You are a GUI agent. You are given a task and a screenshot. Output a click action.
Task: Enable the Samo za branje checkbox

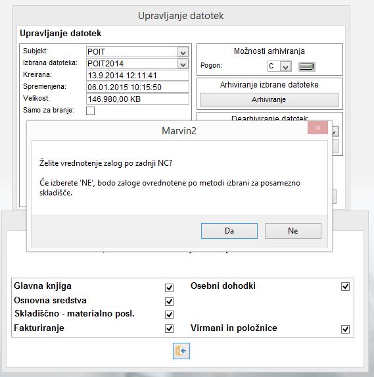(x=90, y=111)
